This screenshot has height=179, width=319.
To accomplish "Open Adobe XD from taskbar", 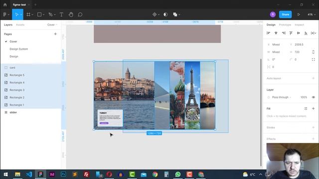I will pos(52,175).
